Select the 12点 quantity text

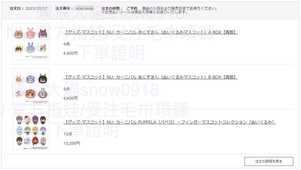coord(68,134)
